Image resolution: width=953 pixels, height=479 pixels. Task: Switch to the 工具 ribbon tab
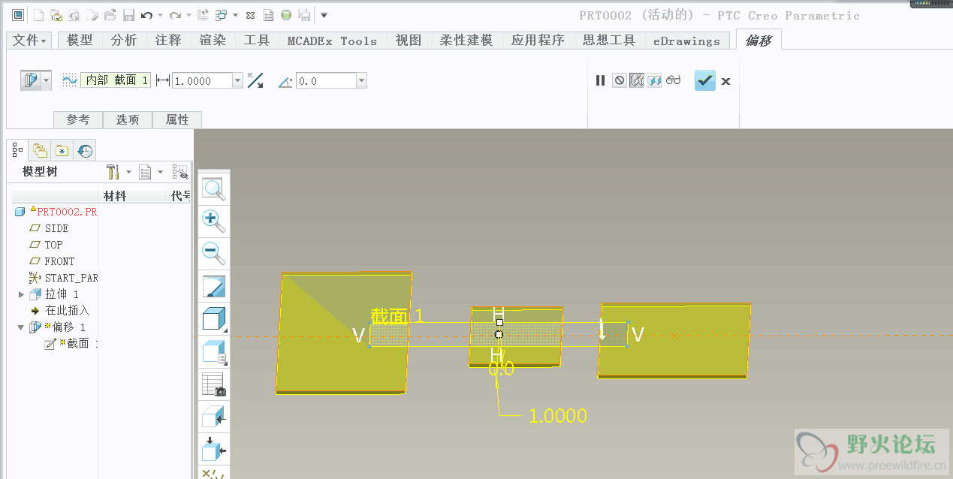coord(257,41)
